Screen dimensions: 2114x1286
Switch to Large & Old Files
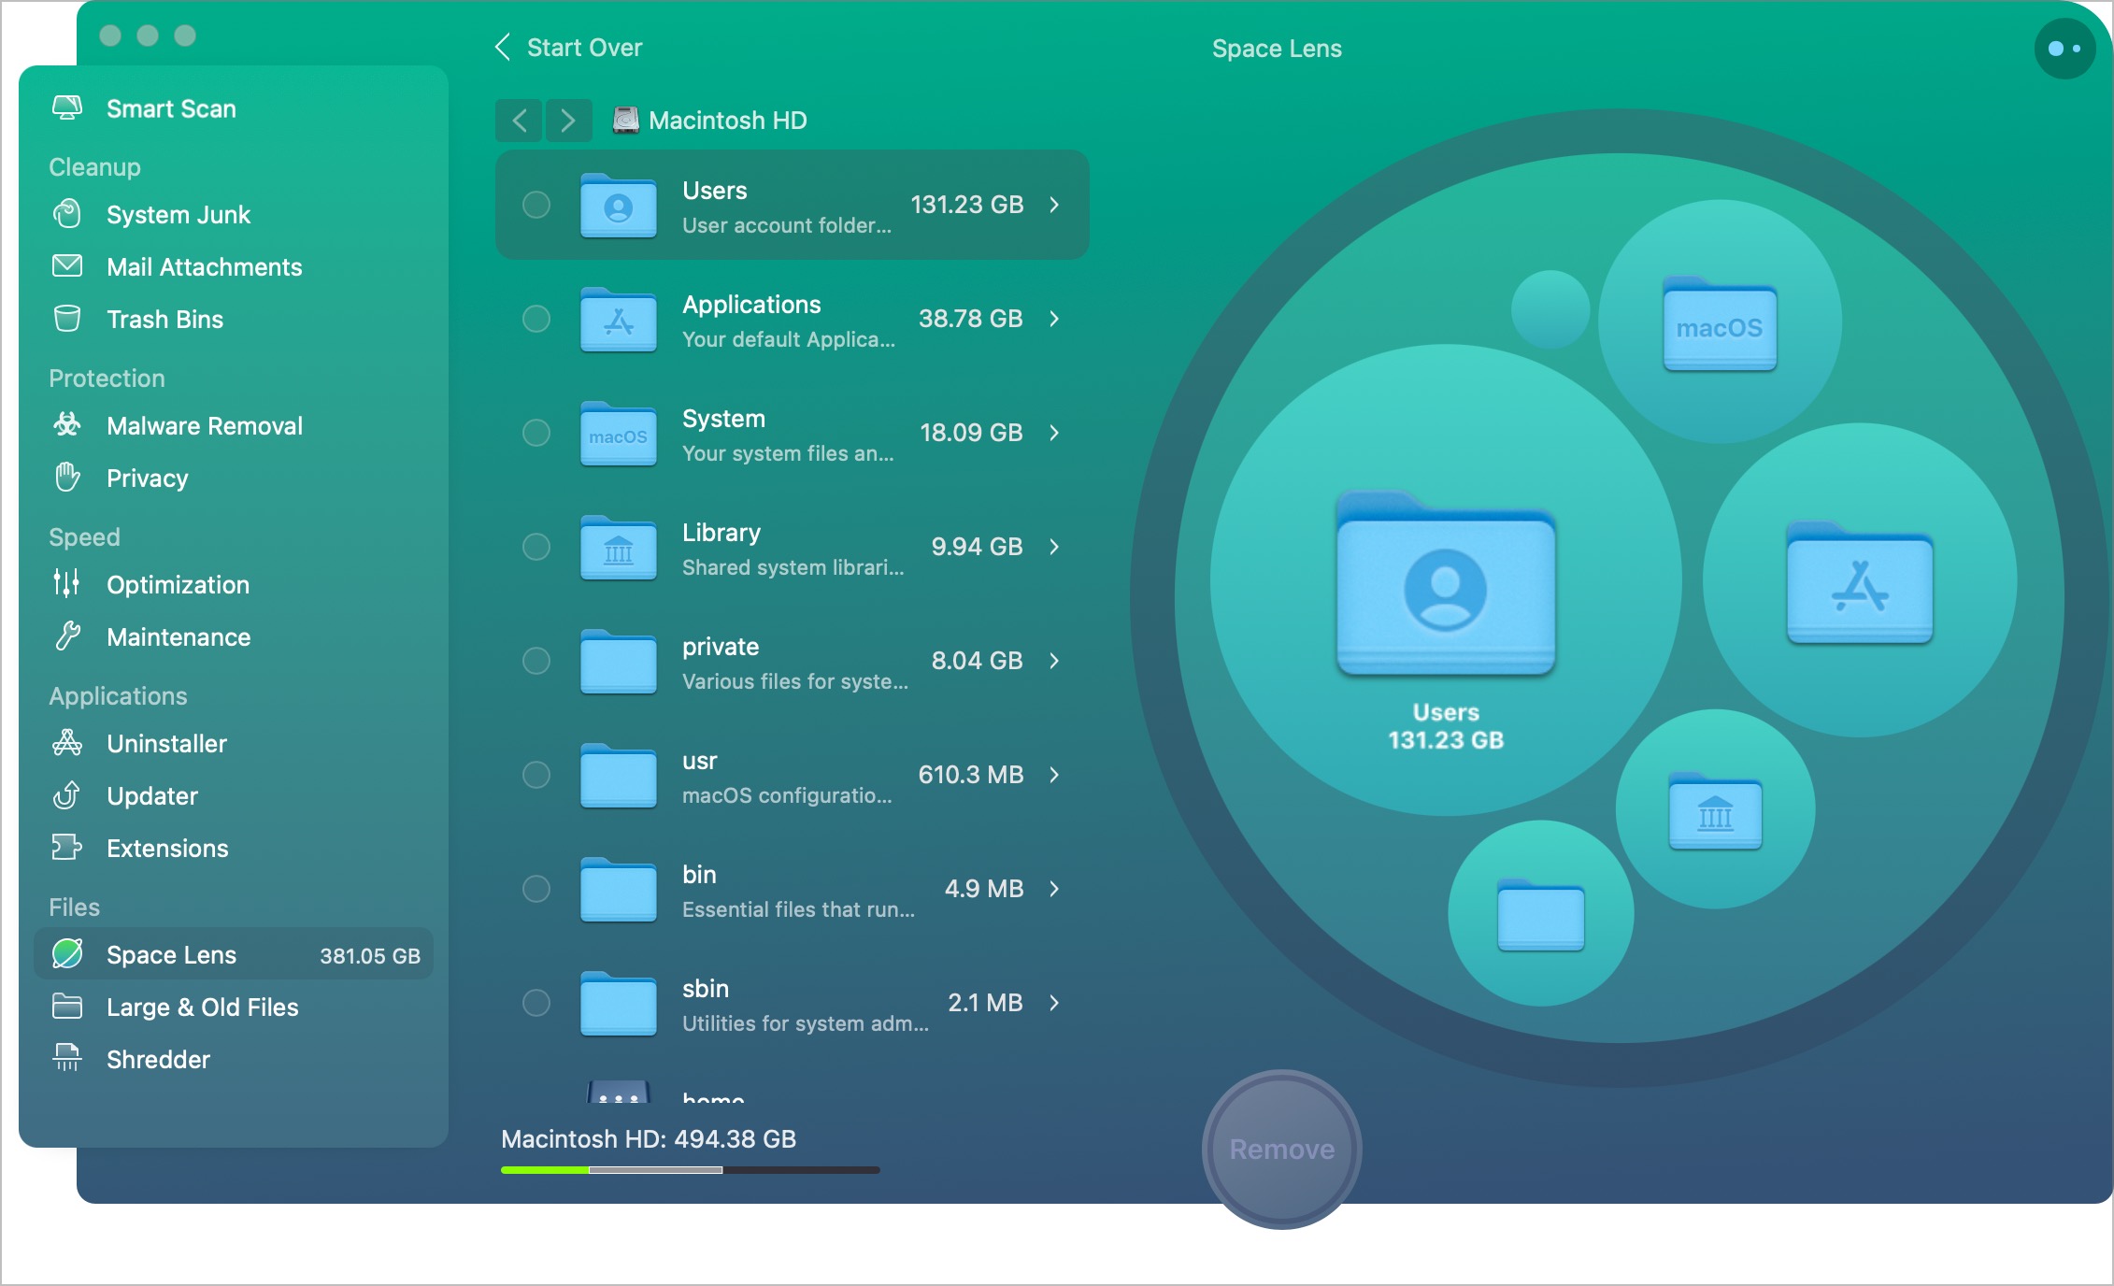[x=202, y=1007]
